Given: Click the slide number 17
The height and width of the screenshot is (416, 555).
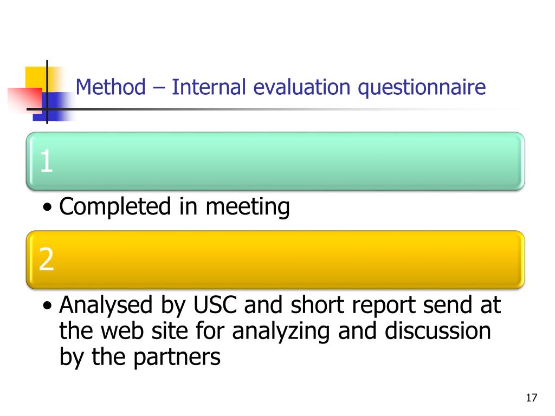Looking at the screenshot, I should (531, 398).
